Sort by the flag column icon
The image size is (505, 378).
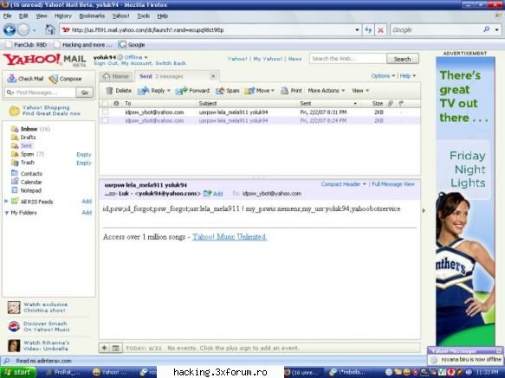(401, 103)
